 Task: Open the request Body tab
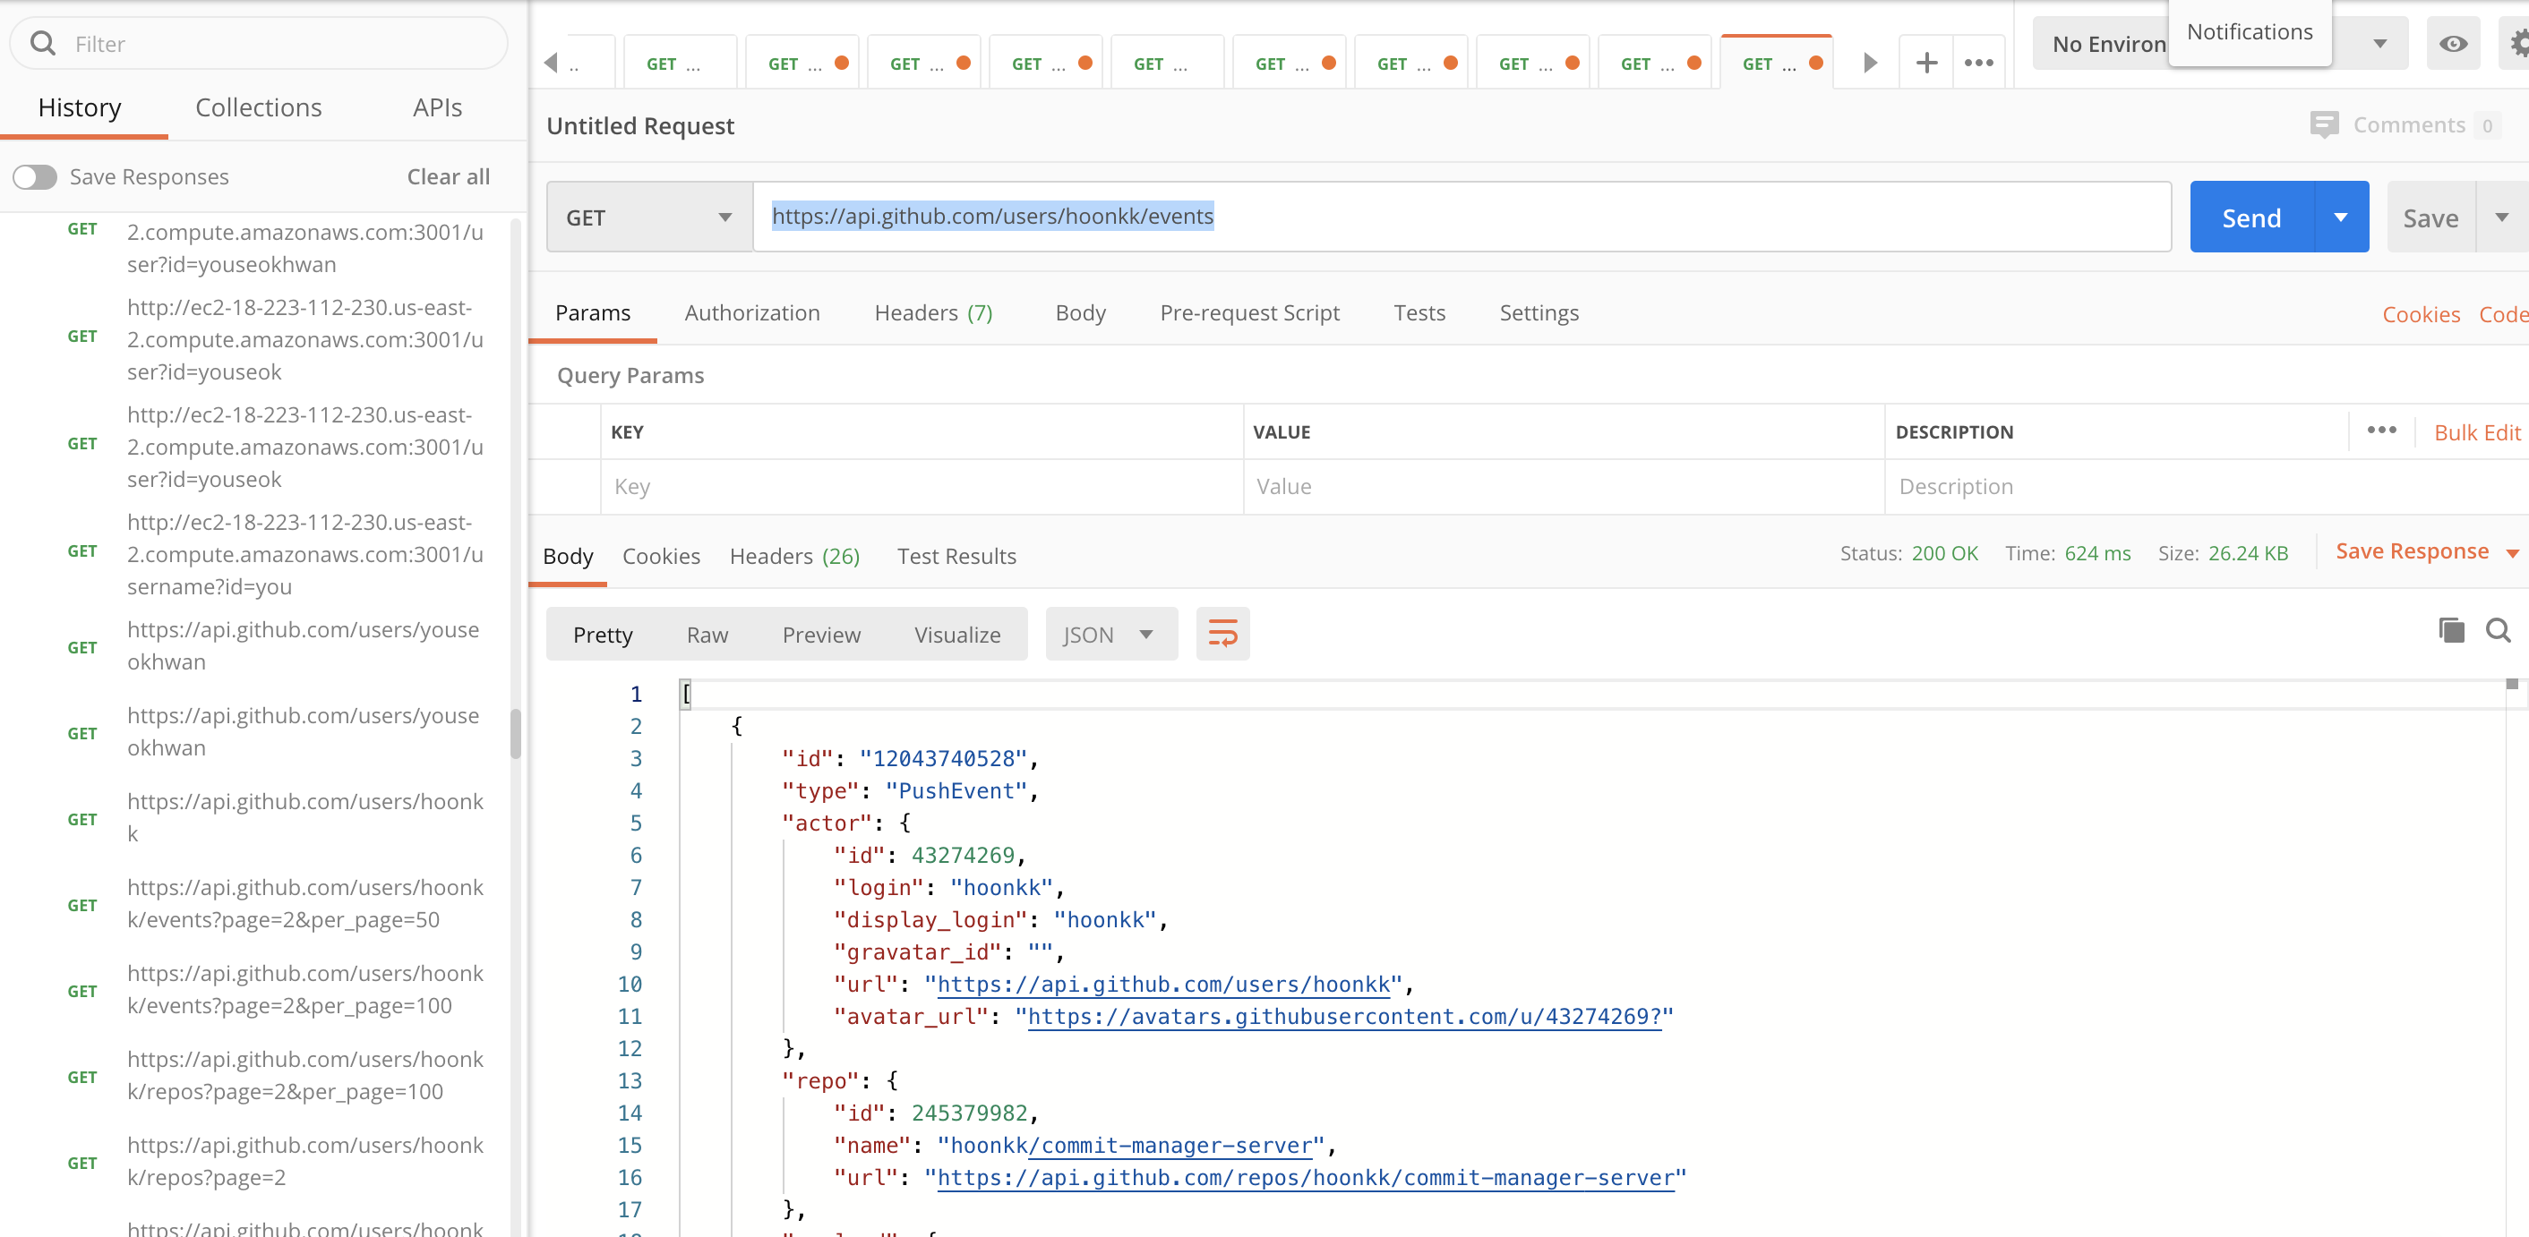1080,313
